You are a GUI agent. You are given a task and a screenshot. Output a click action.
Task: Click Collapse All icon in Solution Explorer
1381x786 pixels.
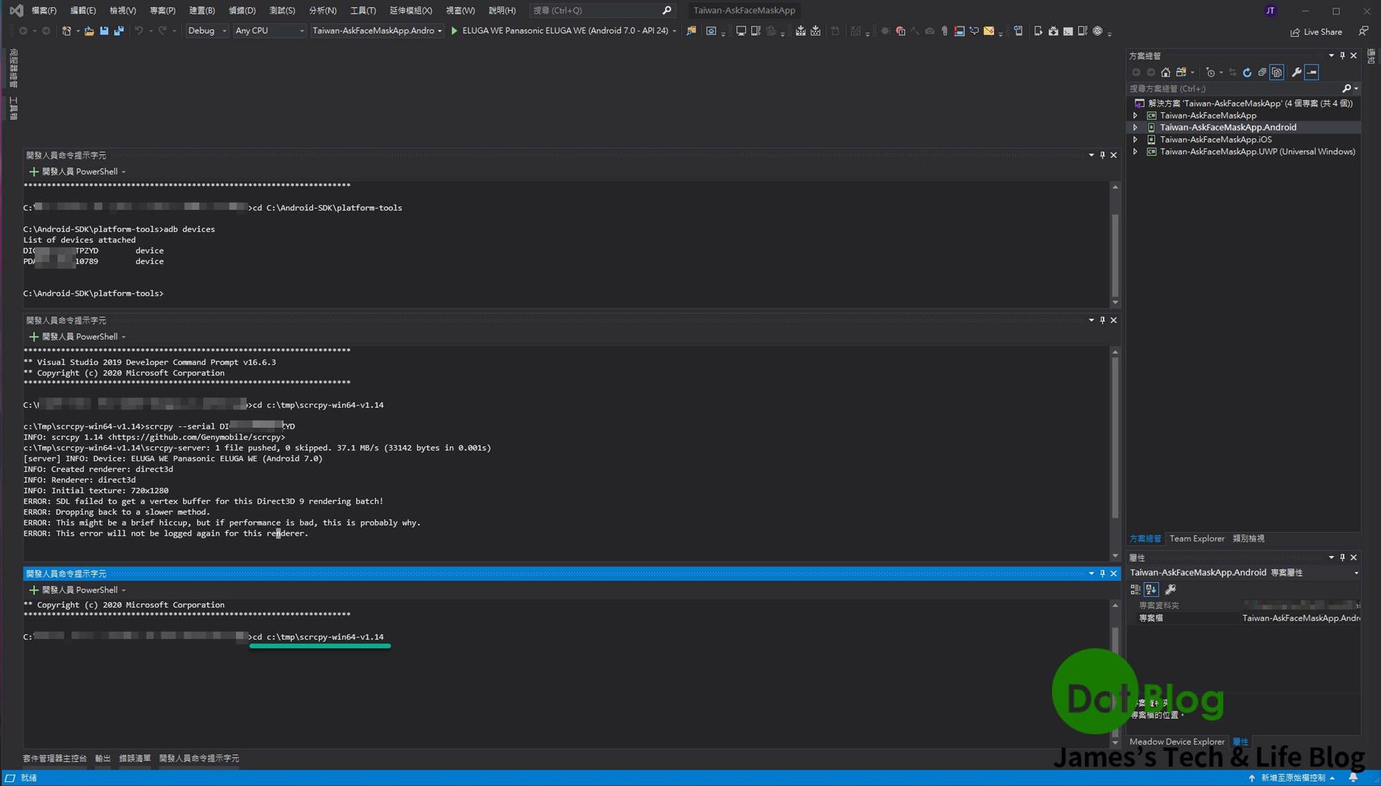[x=1262, y=73]
